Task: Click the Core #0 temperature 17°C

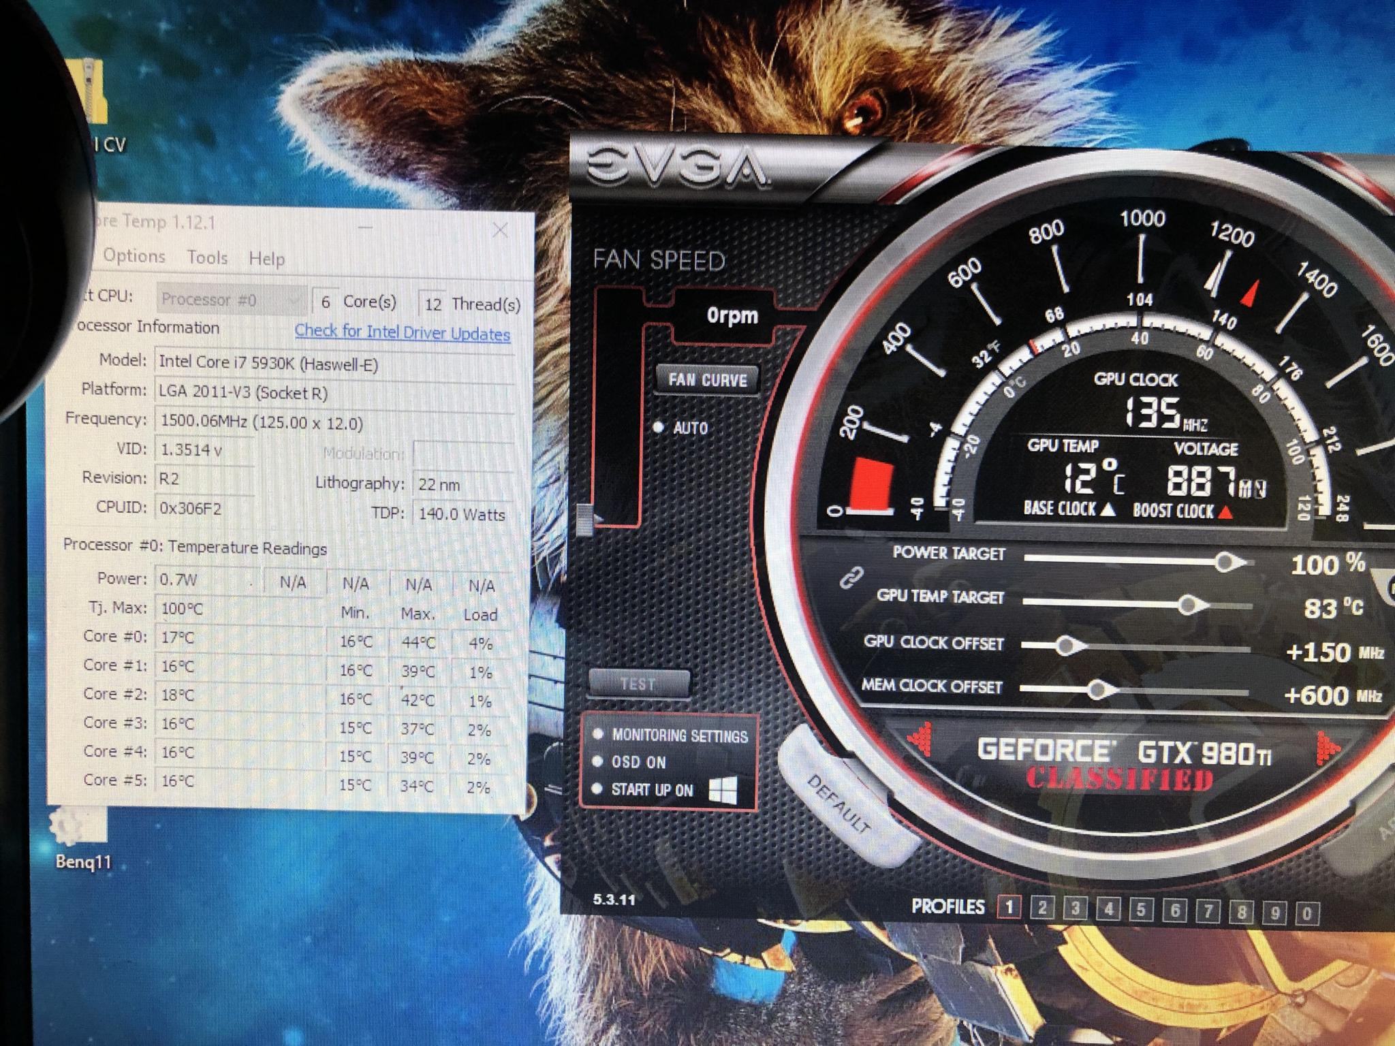Action: [238, 638]
